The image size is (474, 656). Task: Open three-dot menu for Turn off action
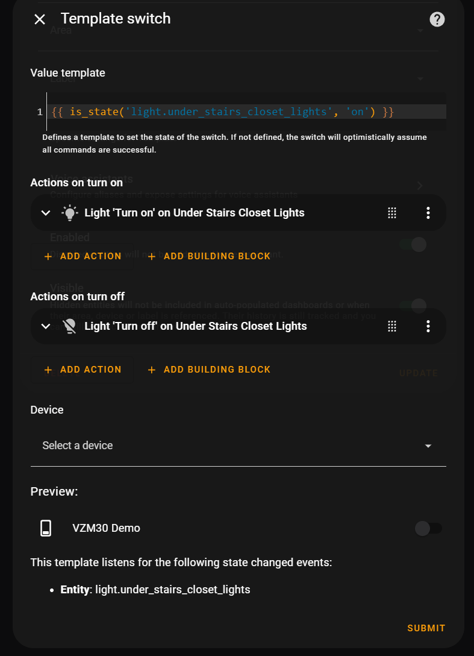pyautogui.click(x=428, y=326)
